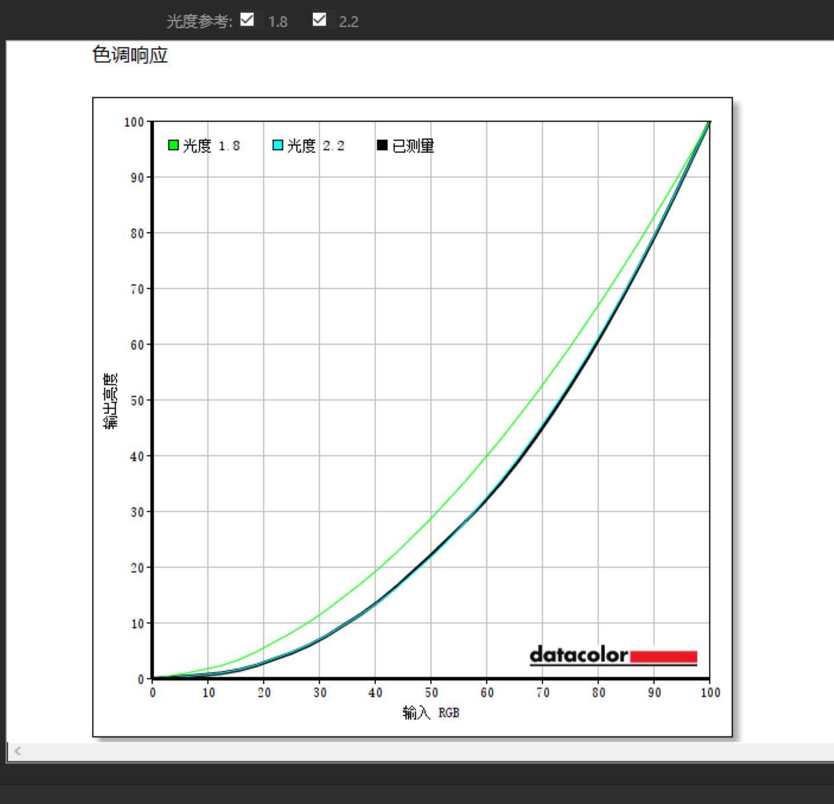Click the datacolor logo in chart
The height and width of the screenshot is (804, 834).
point(613,655)
